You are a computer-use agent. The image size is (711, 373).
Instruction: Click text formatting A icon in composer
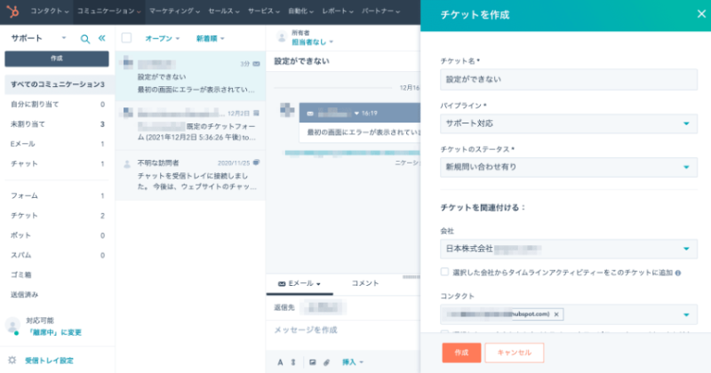pos(280,362)
